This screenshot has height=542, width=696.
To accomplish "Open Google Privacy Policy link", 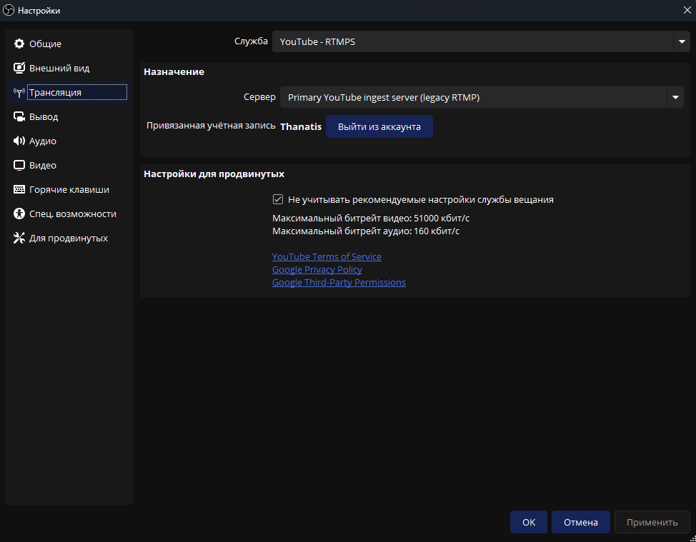I will 317,269.
